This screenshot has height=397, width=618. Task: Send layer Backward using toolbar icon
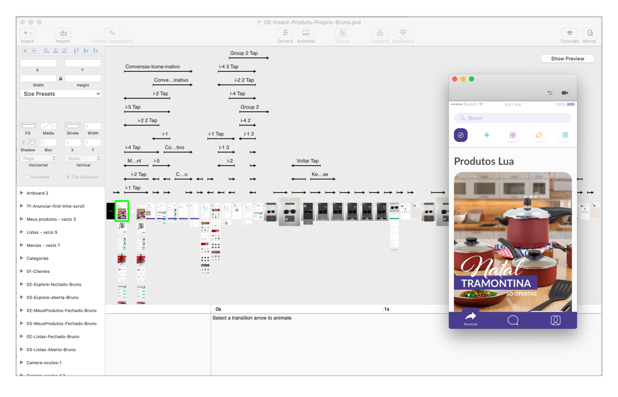403,33
